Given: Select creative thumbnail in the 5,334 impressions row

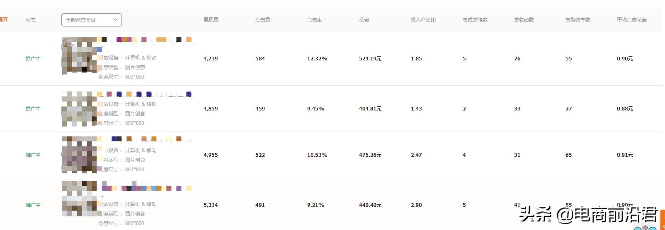Looking at the screenshot, I should coord(79,199).
